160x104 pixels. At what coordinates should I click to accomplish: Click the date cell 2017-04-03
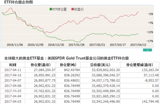tap(13, 102)
